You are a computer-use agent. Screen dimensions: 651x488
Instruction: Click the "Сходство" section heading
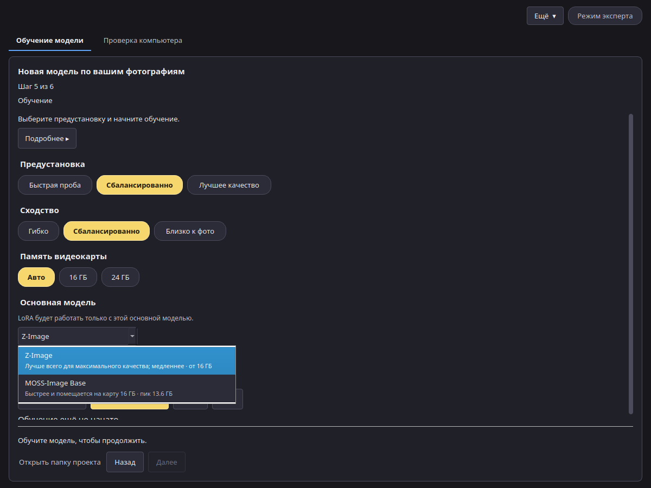40,210
